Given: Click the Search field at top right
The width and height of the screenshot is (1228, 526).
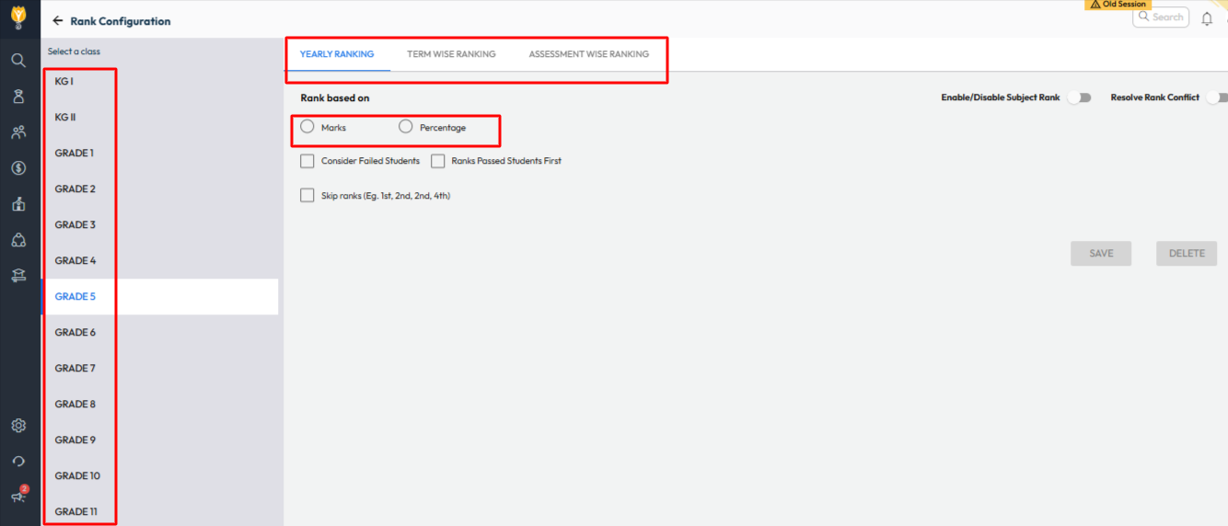Looking at the screenshot, I should [1161, 17].
